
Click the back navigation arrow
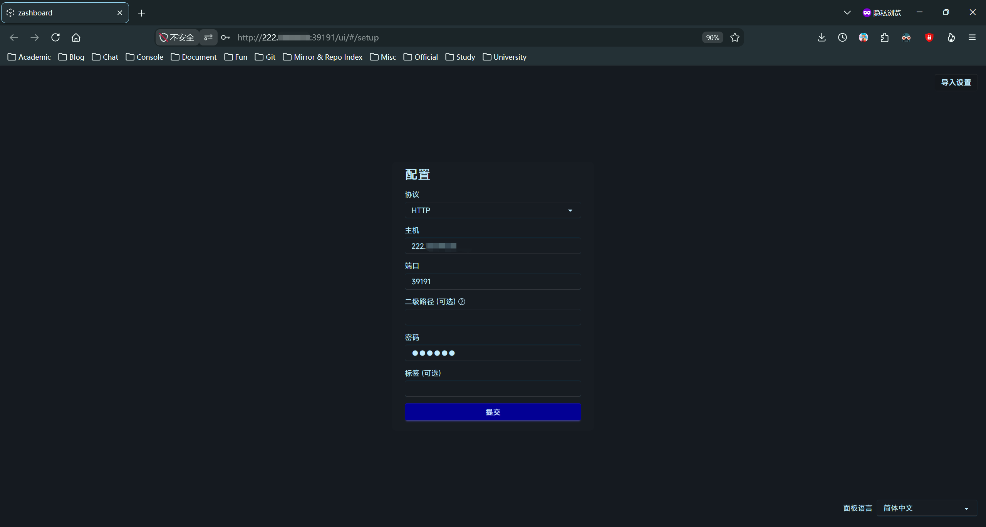pos(14,37)
